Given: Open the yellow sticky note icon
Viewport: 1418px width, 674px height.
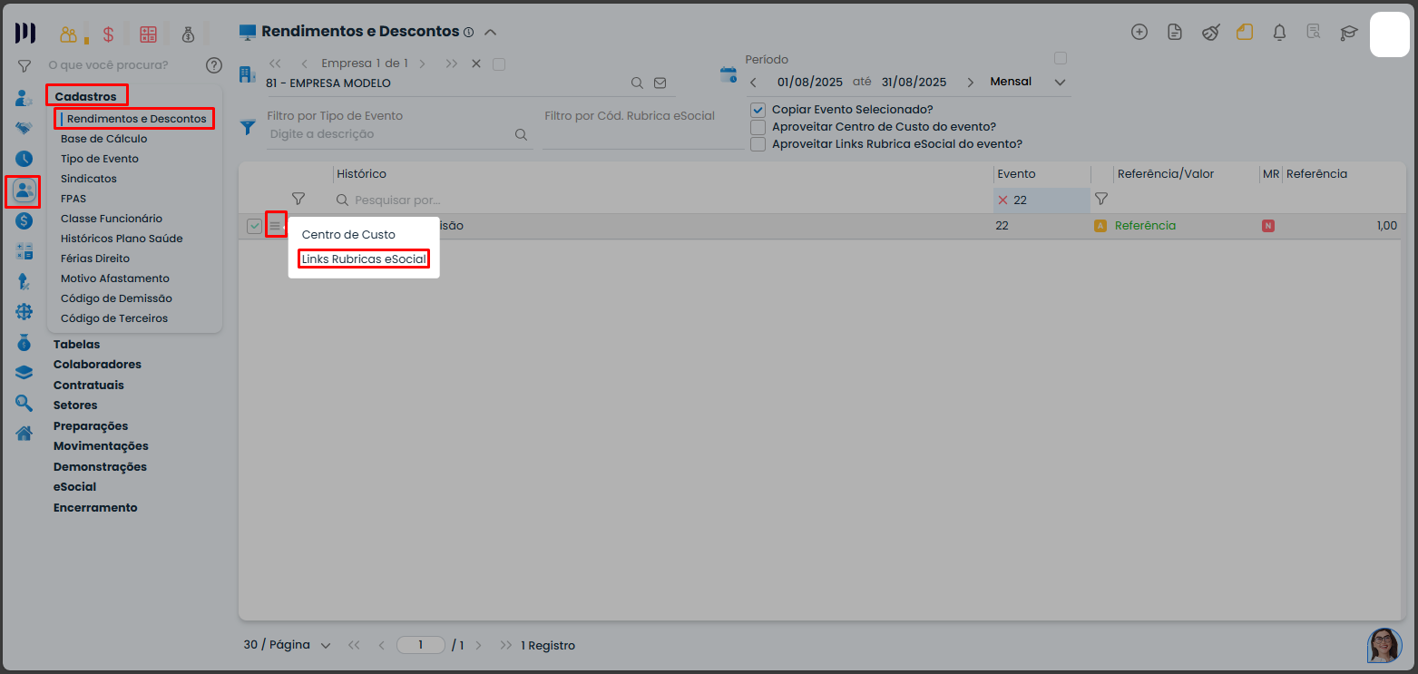Looking at the screenshot, I should (1245, 32).
